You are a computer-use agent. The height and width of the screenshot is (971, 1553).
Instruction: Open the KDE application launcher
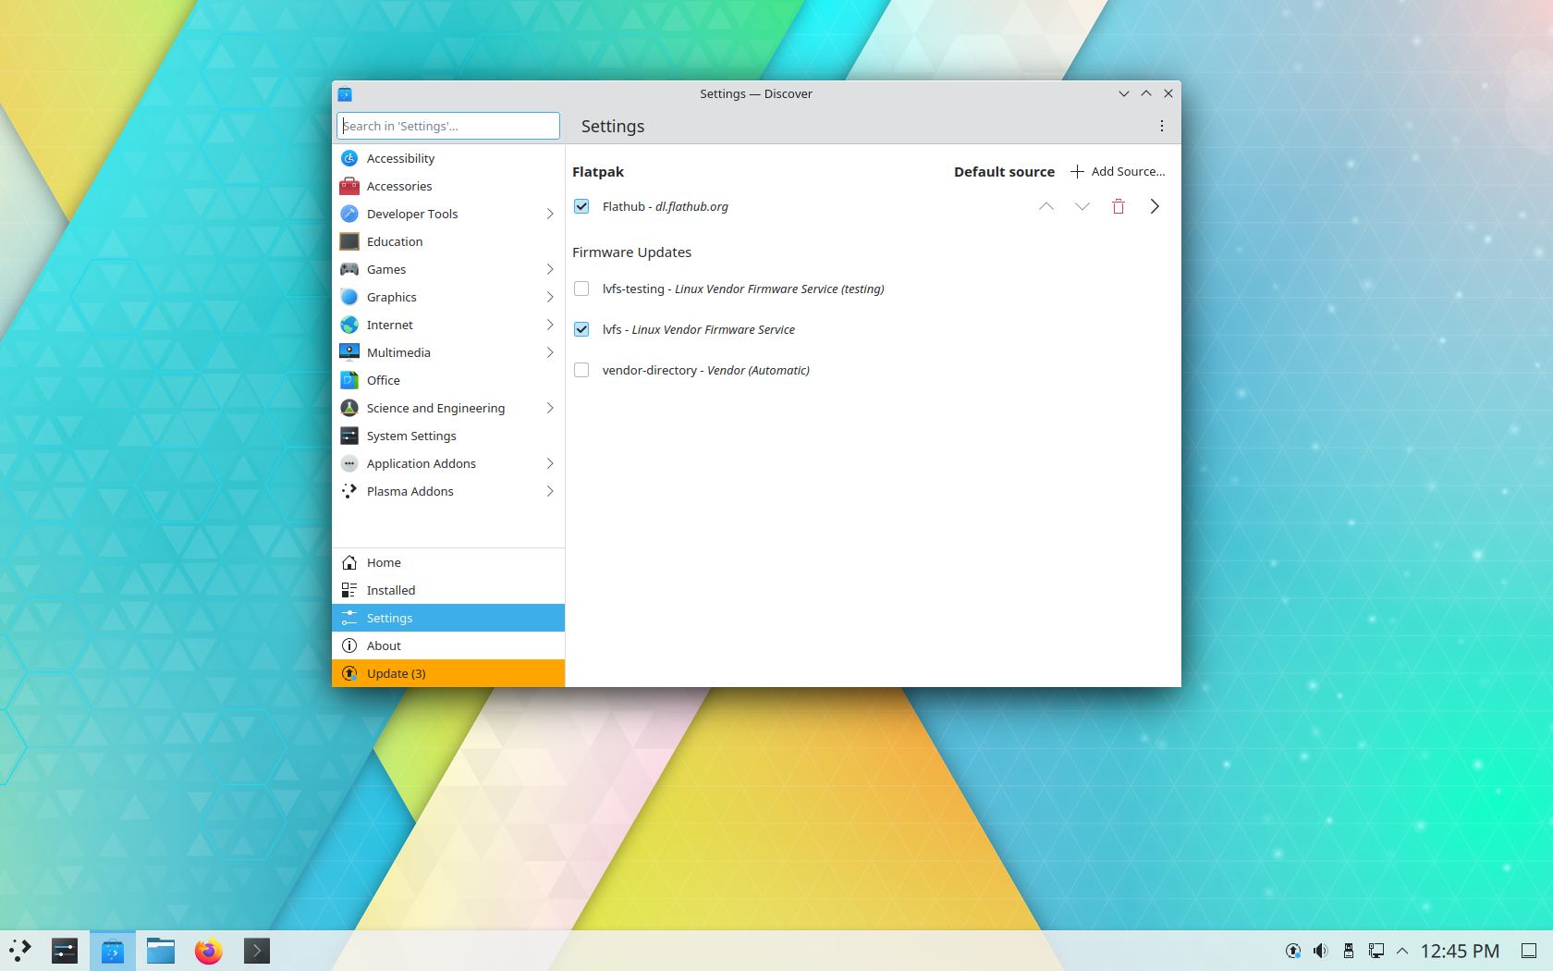(x=20, y=951)
